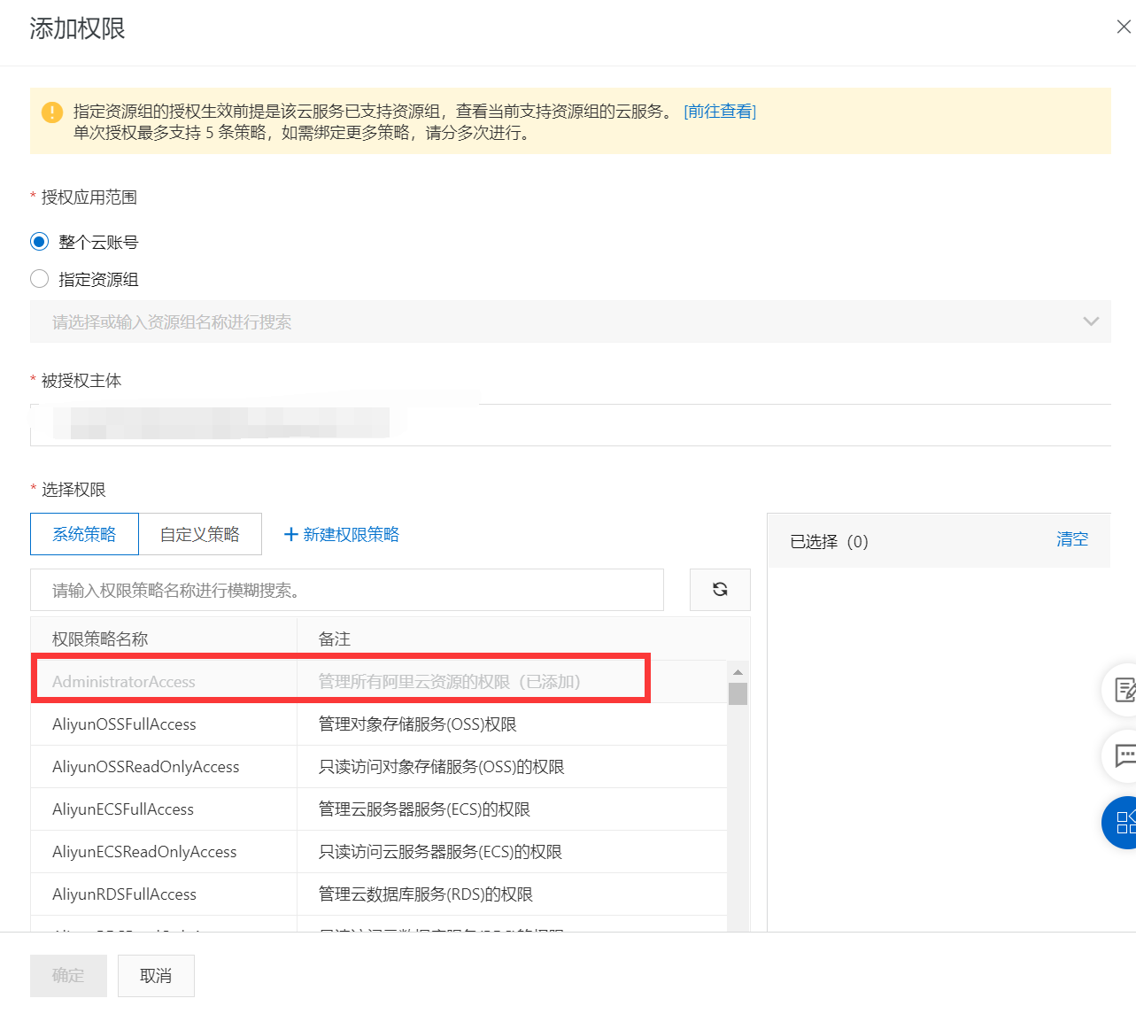Image resolution: width=1136 pixels, height=1014 pixels.
Task: Select AliyunECSFullAccess policy row
Action: pos(379,809)
